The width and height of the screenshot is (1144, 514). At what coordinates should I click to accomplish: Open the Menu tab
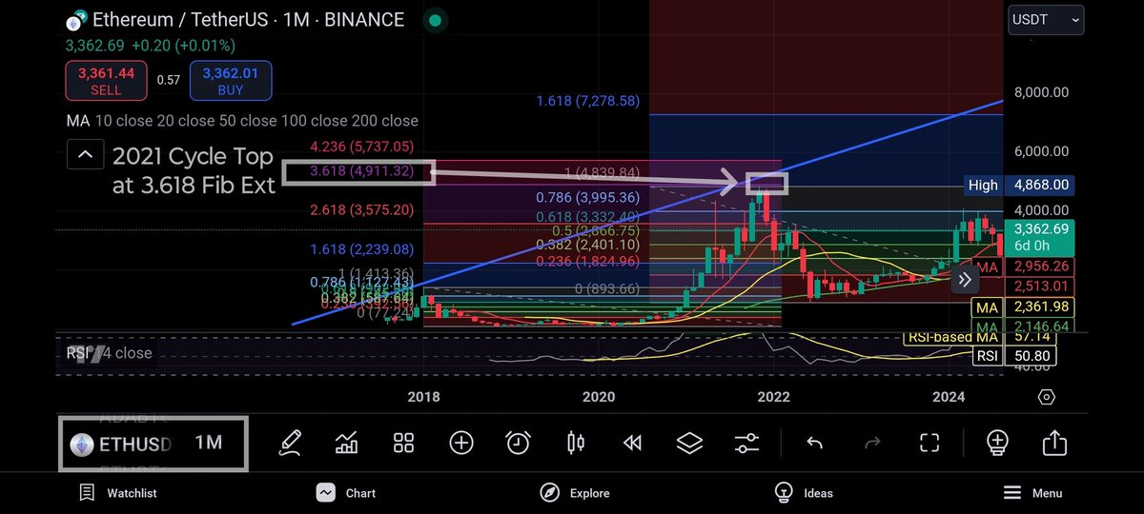tap(1033, 492)
